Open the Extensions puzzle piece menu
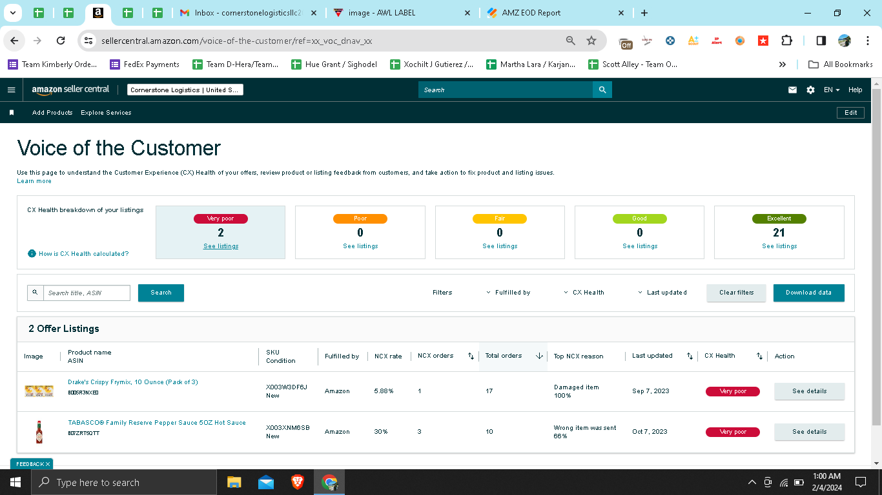This screenshot has width=882, height=495. pos(786,41)
